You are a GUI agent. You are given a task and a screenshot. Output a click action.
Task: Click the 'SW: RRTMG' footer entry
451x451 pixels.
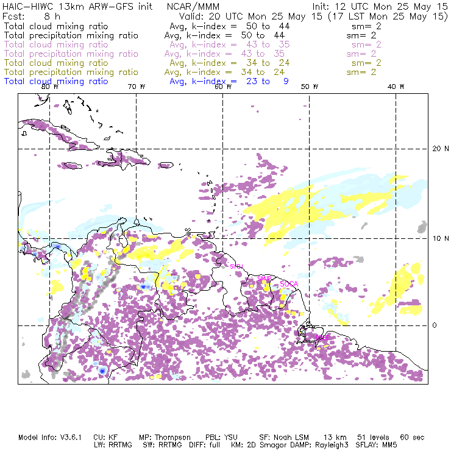click(163, 445)
